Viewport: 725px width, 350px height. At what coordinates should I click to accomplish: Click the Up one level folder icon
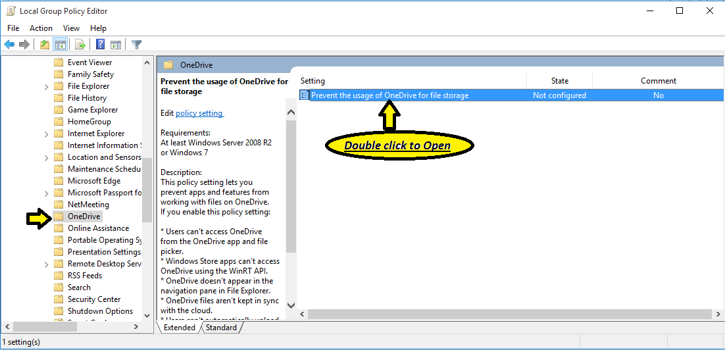(x=44, y=44)
